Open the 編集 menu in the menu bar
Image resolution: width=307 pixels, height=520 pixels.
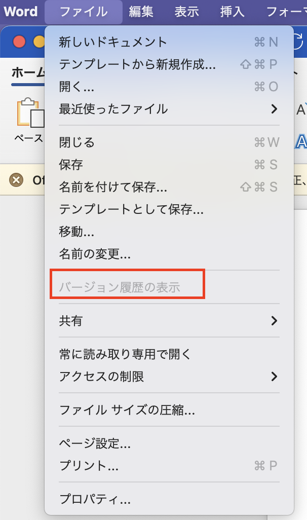(x=141, y=12)
